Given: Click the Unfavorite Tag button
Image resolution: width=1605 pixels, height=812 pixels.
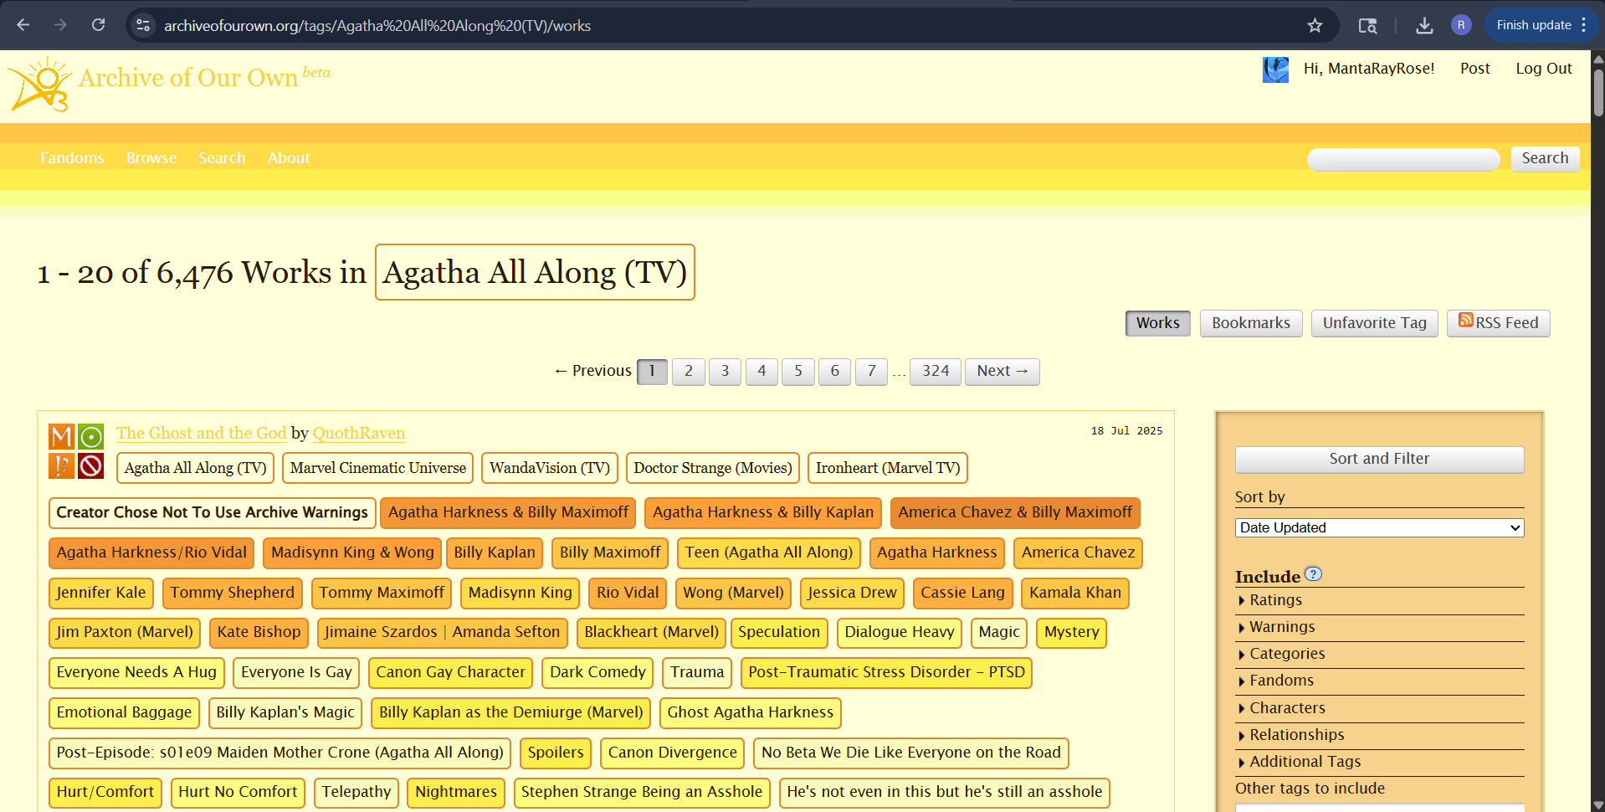Looking at the screenshot, I should click(x=1374, y=323).
